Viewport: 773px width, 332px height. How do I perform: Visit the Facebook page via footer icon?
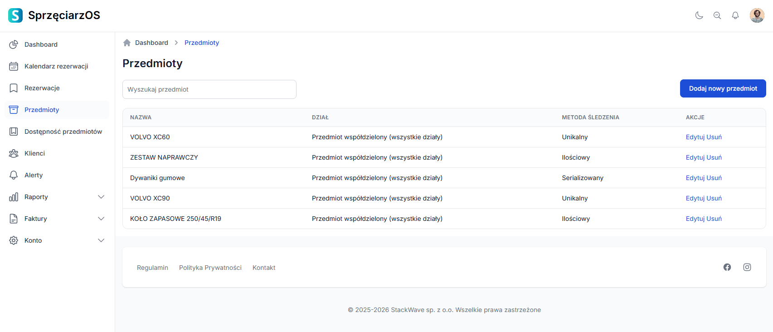pos(727,267)
